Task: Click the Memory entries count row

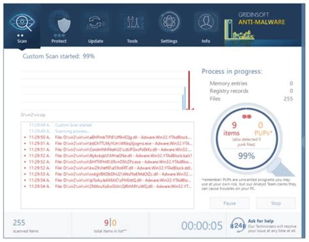Action: (251, 83)
